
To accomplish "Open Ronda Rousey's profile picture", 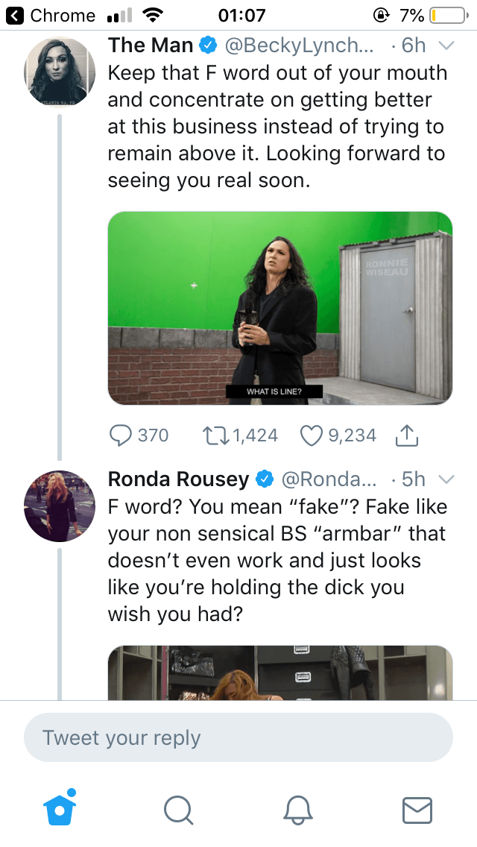I will pyautogui.click(x=60, y=506).
